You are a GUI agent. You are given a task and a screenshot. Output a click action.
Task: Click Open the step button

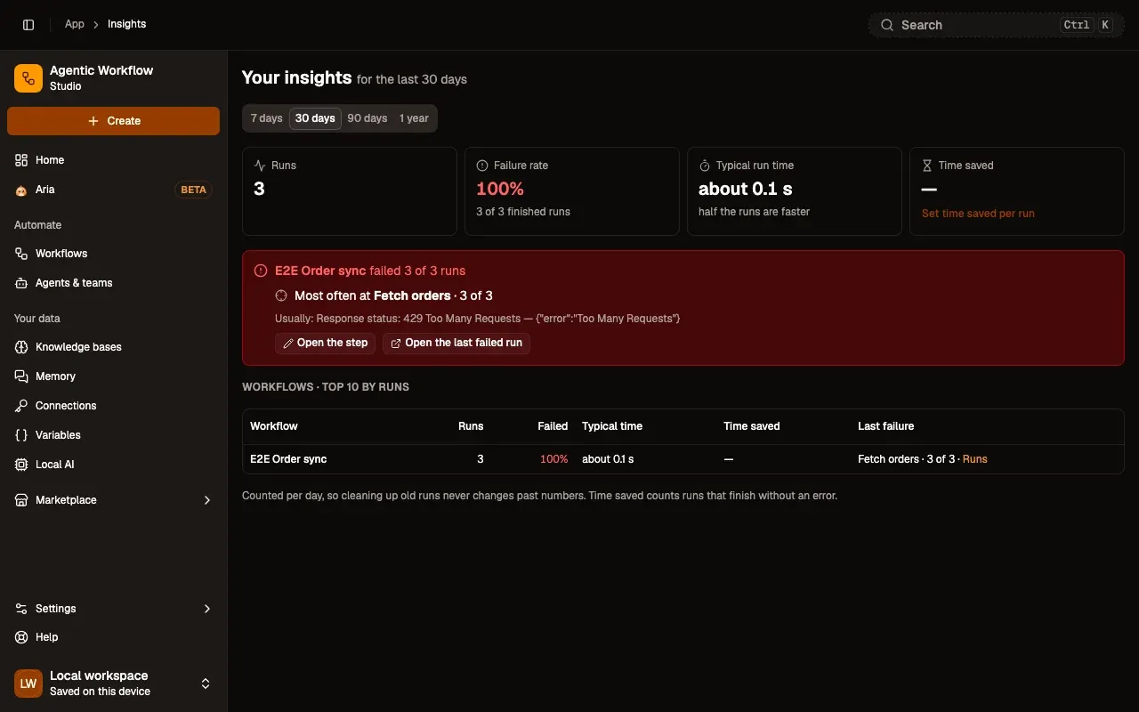coord(325,343)
